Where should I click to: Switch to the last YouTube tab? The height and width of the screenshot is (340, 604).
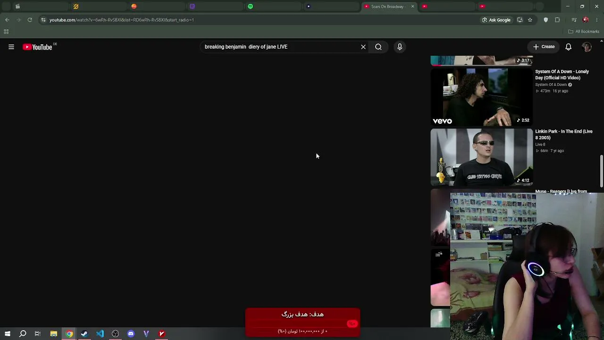coord(505,7)
